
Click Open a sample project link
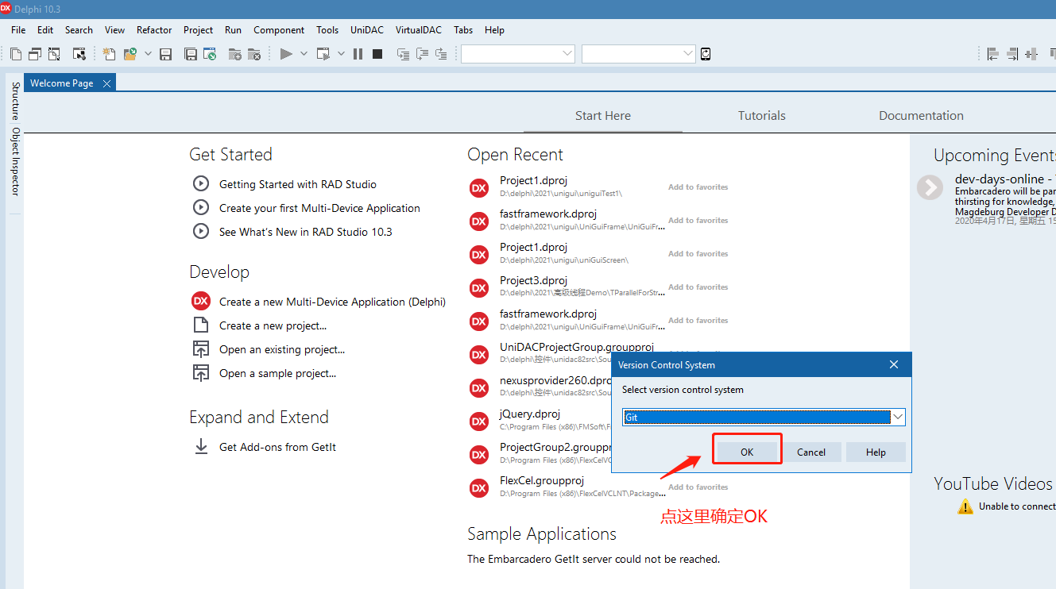point(277,373)
